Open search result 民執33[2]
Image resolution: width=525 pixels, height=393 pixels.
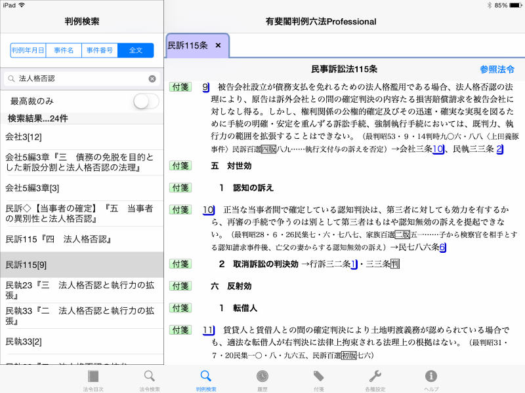[x=81, y=341]
